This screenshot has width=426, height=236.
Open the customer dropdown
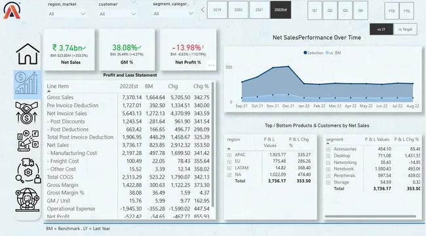point(117,14)
